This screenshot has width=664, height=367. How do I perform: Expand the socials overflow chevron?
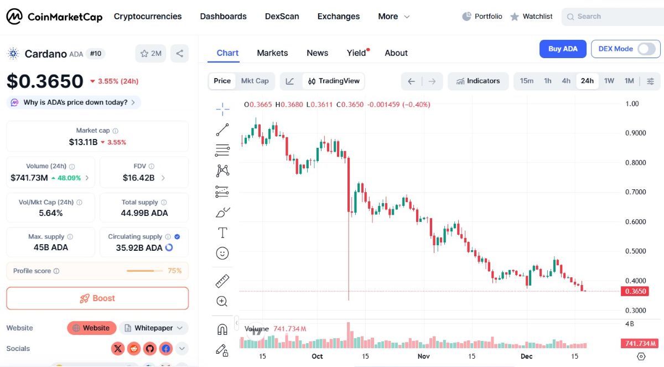[x=181, y=349]
